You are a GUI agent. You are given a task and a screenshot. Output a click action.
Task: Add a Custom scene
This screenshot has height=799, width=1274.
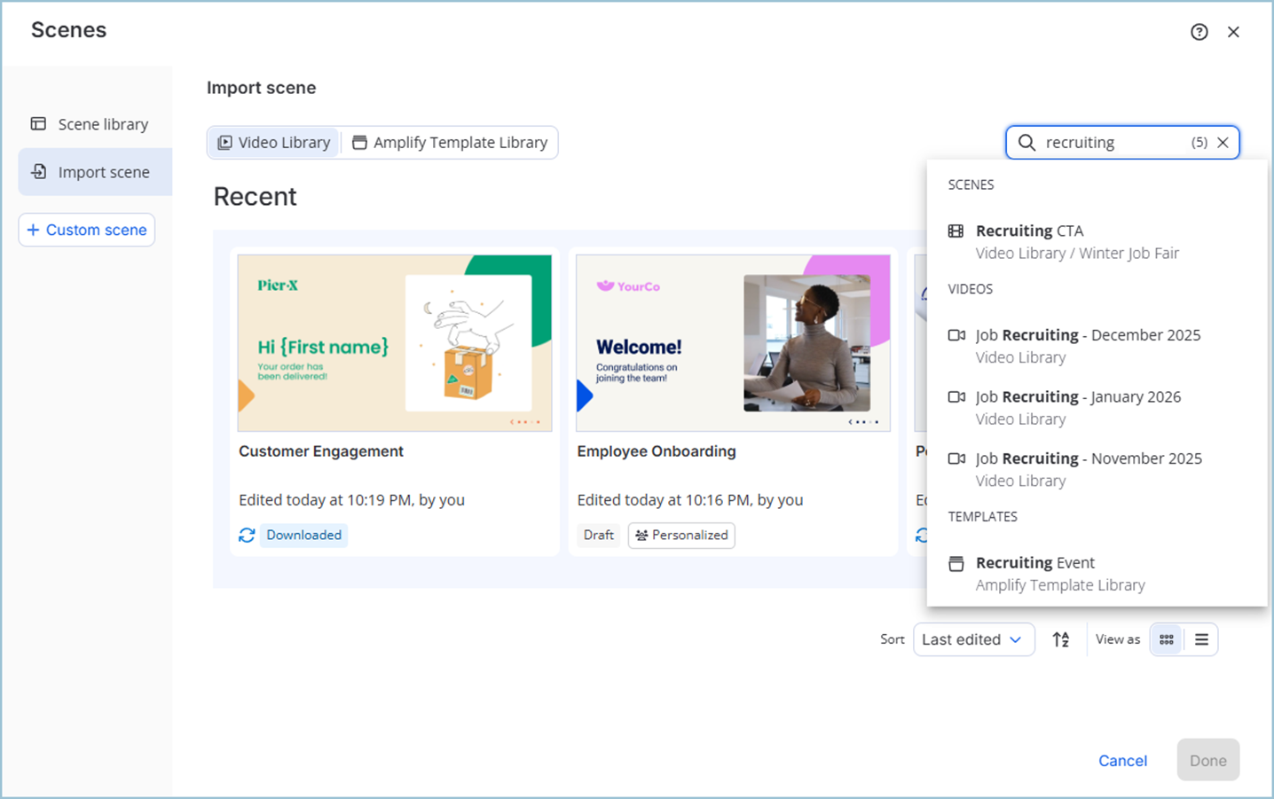click(87, 230)
